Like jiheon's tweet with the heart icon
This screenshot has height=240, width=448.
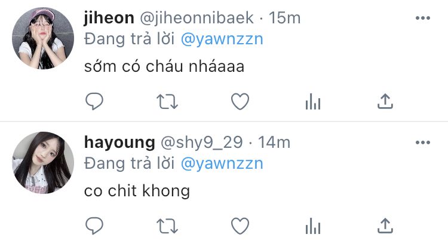[x=240, y=102]
